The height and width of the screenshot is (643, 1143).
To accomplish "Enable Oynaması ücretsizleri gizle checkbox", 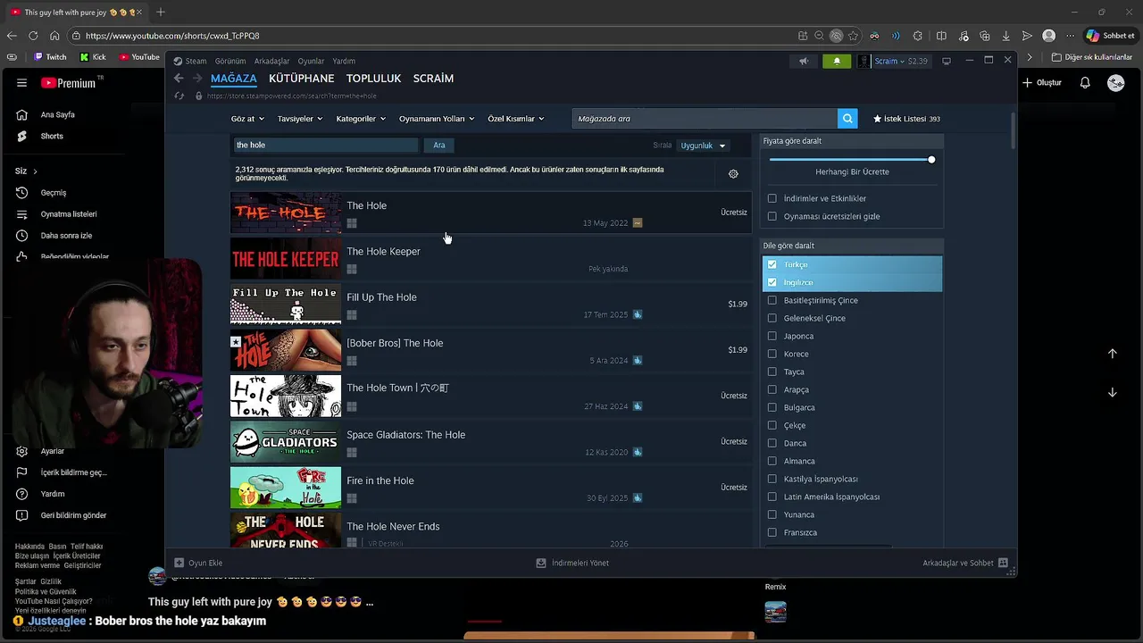I will 772,216.
